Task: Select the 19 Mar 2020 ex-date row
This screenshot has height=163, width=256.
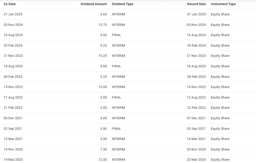Action: coord(129,159)
